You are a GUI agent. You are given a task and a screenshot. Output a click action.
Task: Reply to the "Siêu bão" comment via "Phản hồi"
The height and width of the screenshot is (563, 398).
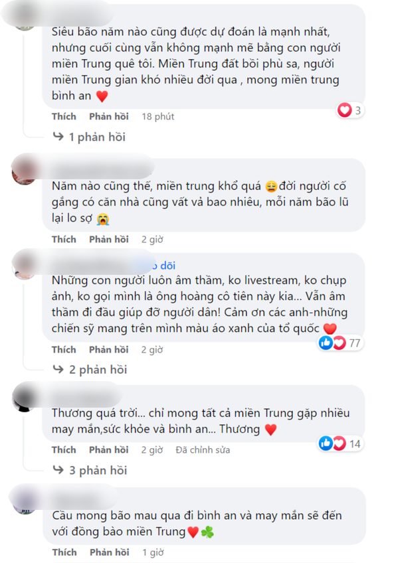pyautogui.click(x=109, y=116)
